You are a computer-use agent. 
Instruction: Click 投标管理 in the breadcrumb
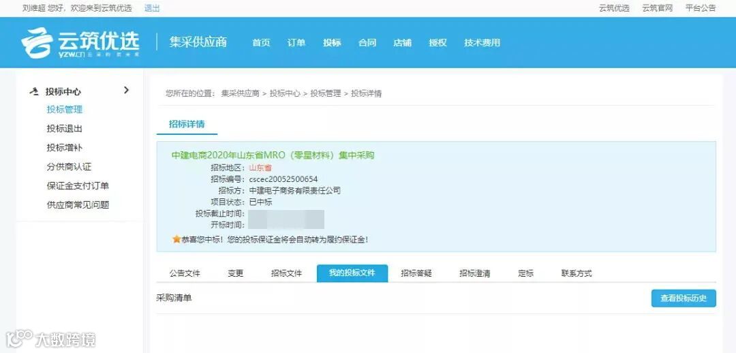pyautogui.click(x=326, y=93)
